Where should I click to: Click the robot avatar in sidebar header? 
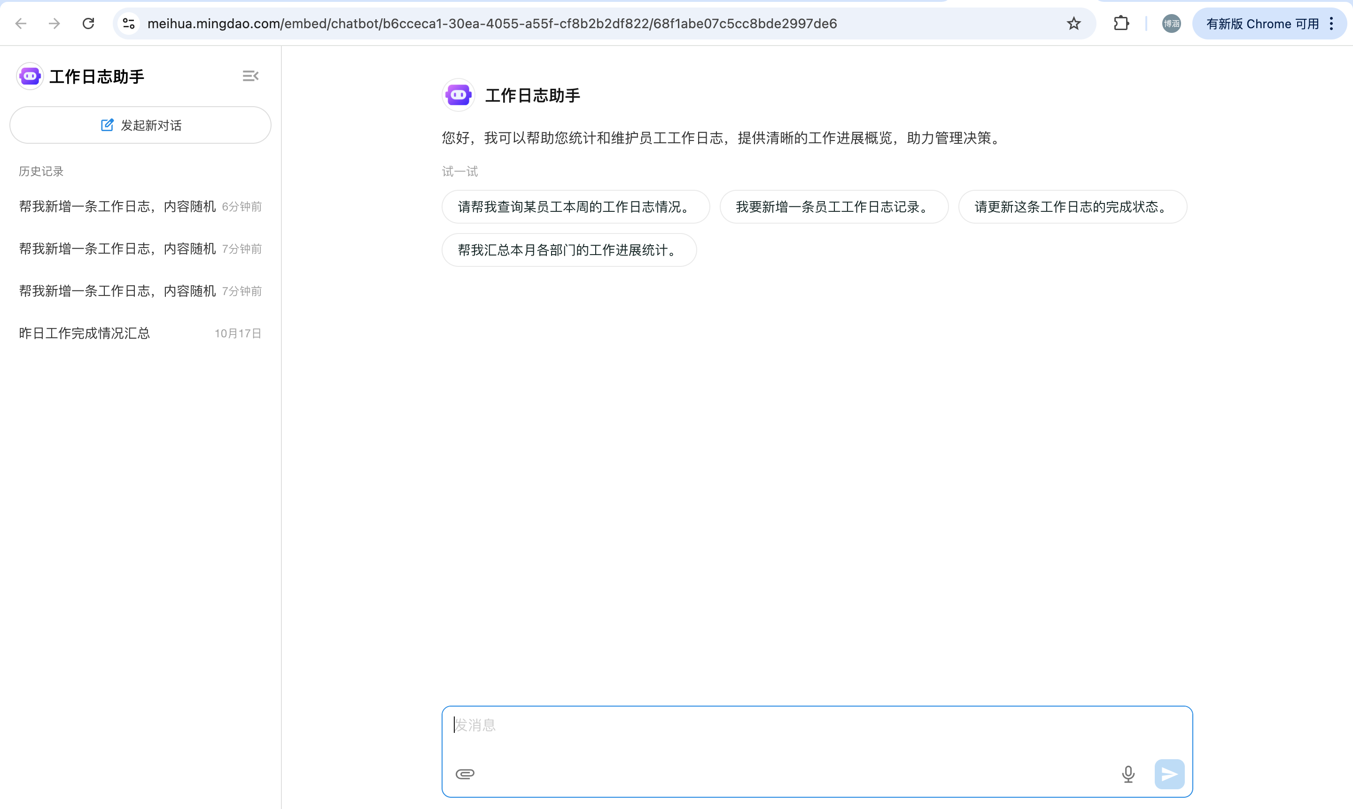tap(30, 76)
